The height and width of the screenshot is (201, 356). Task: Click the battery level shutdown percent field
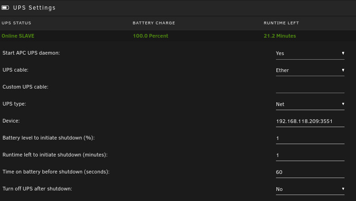click(x=310, y=139)
